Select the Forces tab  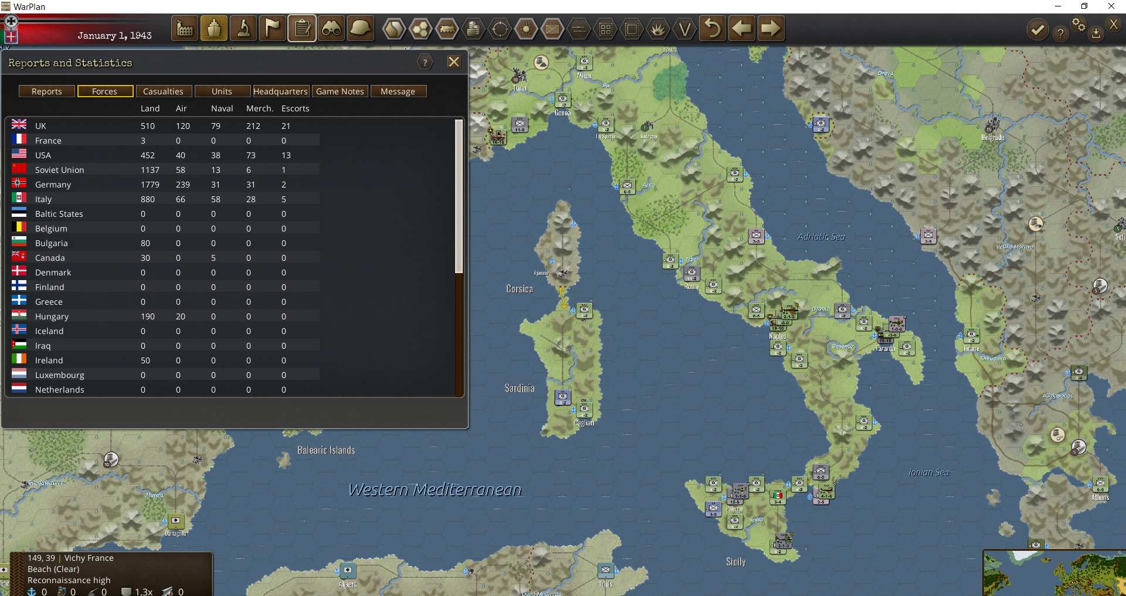(105, 91)
